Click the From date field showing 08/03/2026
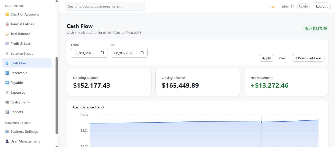 [x=89, y=53]
